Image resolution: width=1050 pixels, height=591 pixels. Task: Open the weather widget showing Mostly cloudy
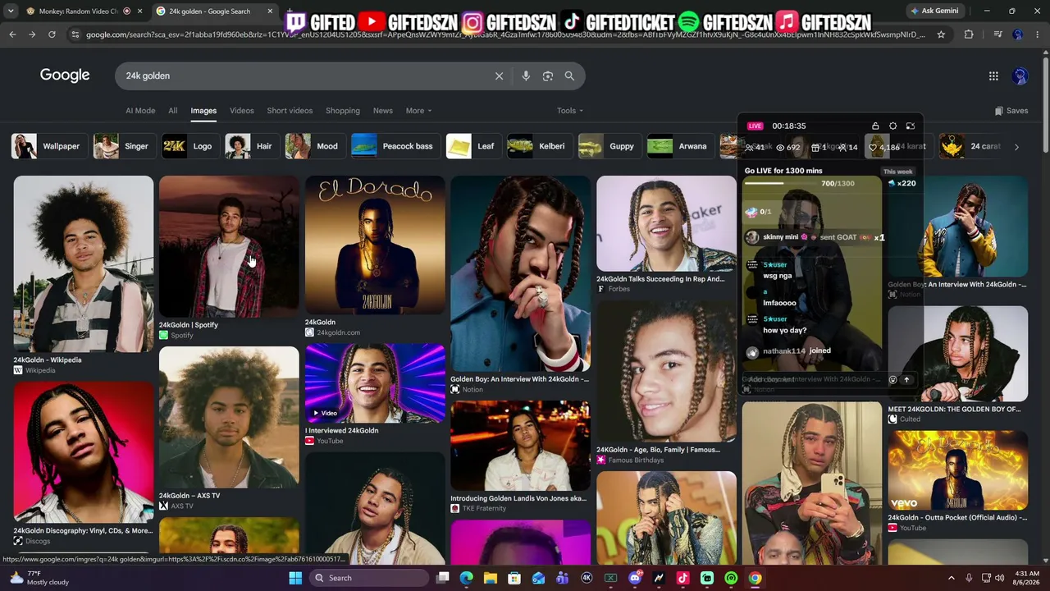point(39,578)
